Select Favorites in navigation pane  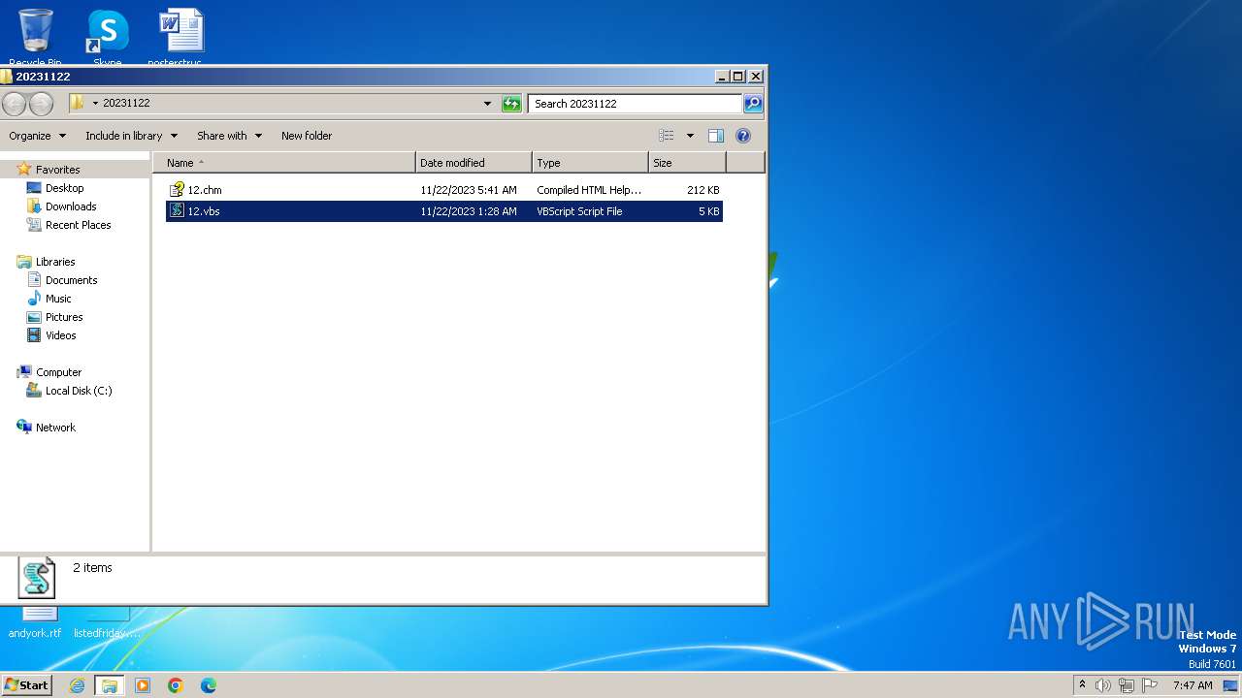pos(57,170)
